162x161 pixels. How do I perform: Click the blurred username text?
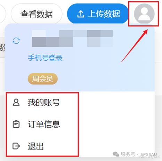[72, 39]
